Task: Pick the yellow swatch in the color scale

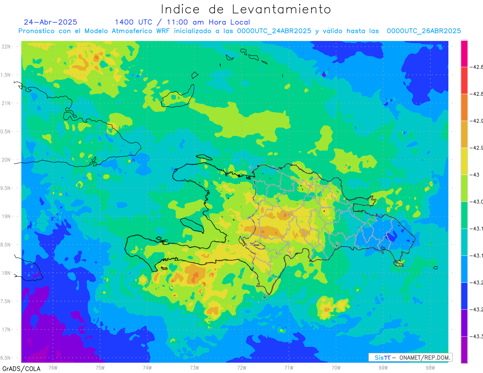Action: (x=464, y=161)
